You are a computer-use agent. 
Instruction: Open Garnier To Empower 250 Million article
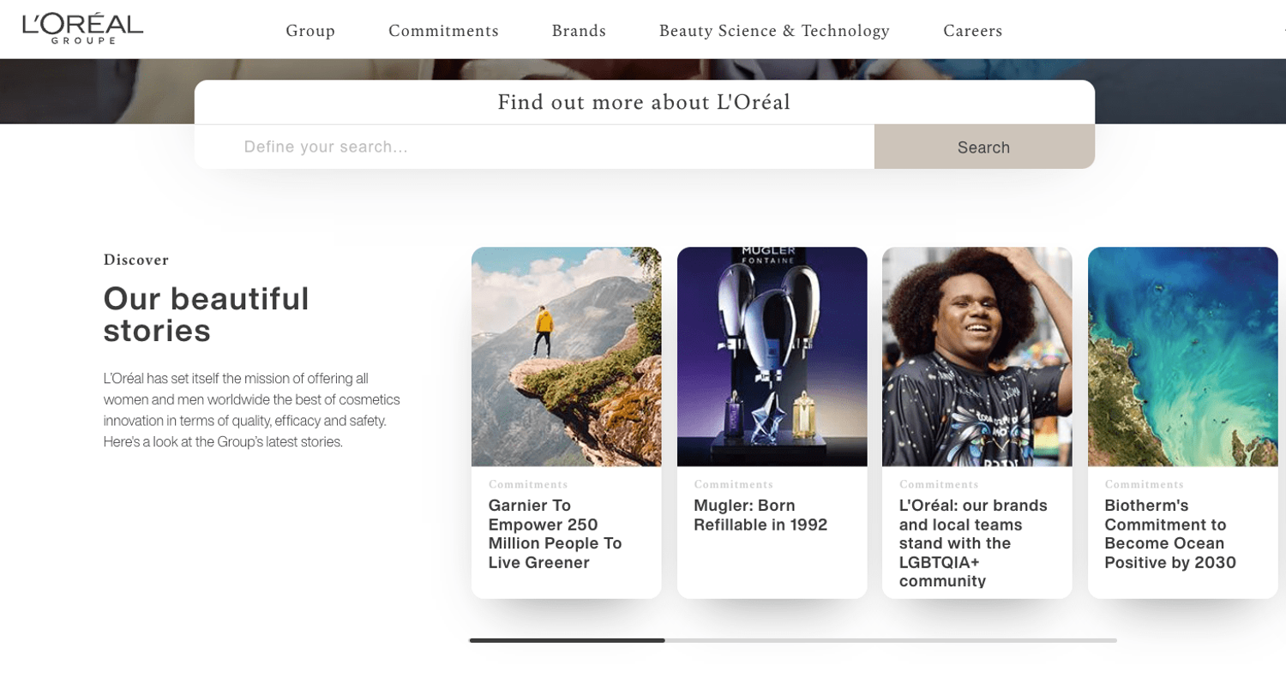pos(555,534)
